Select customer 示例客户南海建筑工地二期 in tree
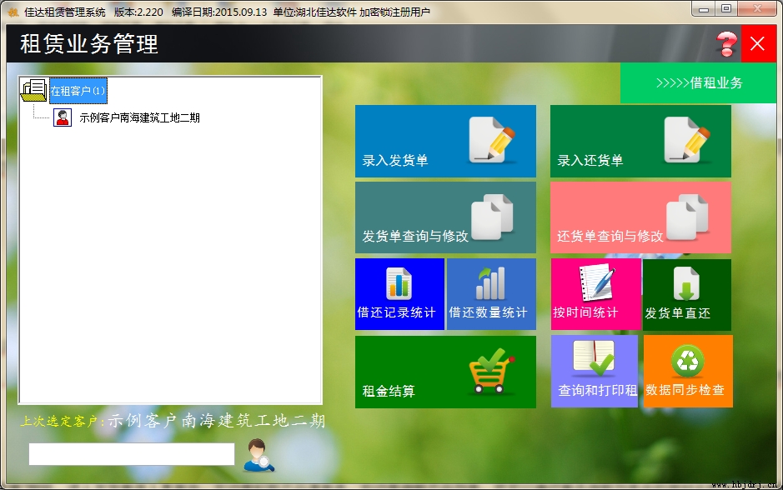This screenshot has height=490, width=783. [x=139, y=117]
